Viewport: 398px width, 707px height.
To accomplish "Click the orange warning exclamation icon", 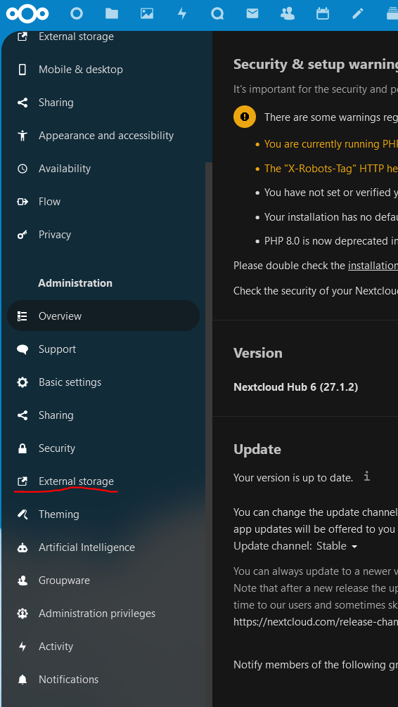I will 245,117.
